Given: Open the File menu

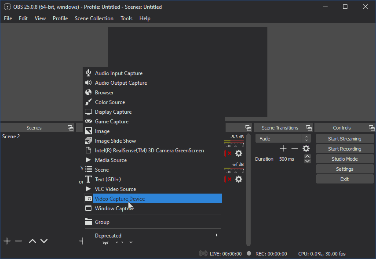Looking at the screenshot, I should [8, 18].
